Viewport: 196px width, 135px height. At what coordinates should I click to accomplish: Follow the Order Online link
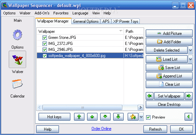pyautogui.click(x=102, y=129)
